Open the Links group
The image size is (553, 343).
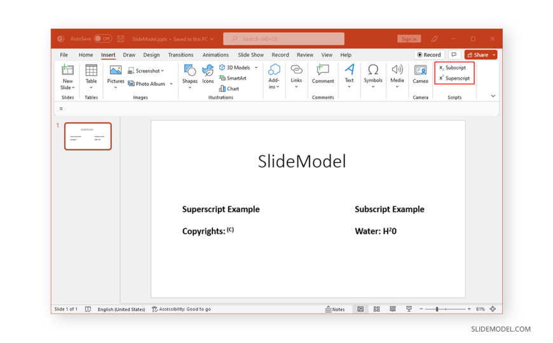tap(296, 76)
